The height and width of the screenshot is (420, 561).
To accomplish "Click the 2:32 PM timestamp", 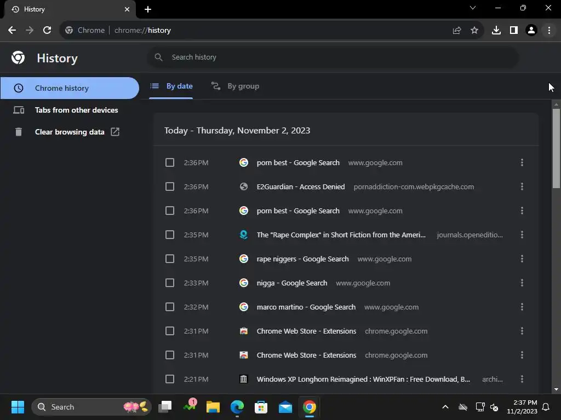I will point(196,307).
